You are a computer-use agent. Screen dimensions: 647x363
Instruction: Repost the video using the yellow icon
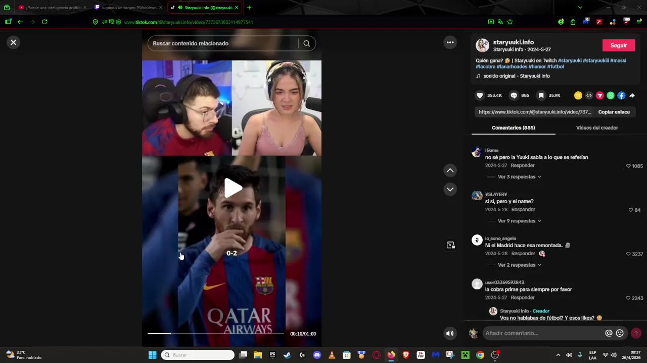(578, 95)
